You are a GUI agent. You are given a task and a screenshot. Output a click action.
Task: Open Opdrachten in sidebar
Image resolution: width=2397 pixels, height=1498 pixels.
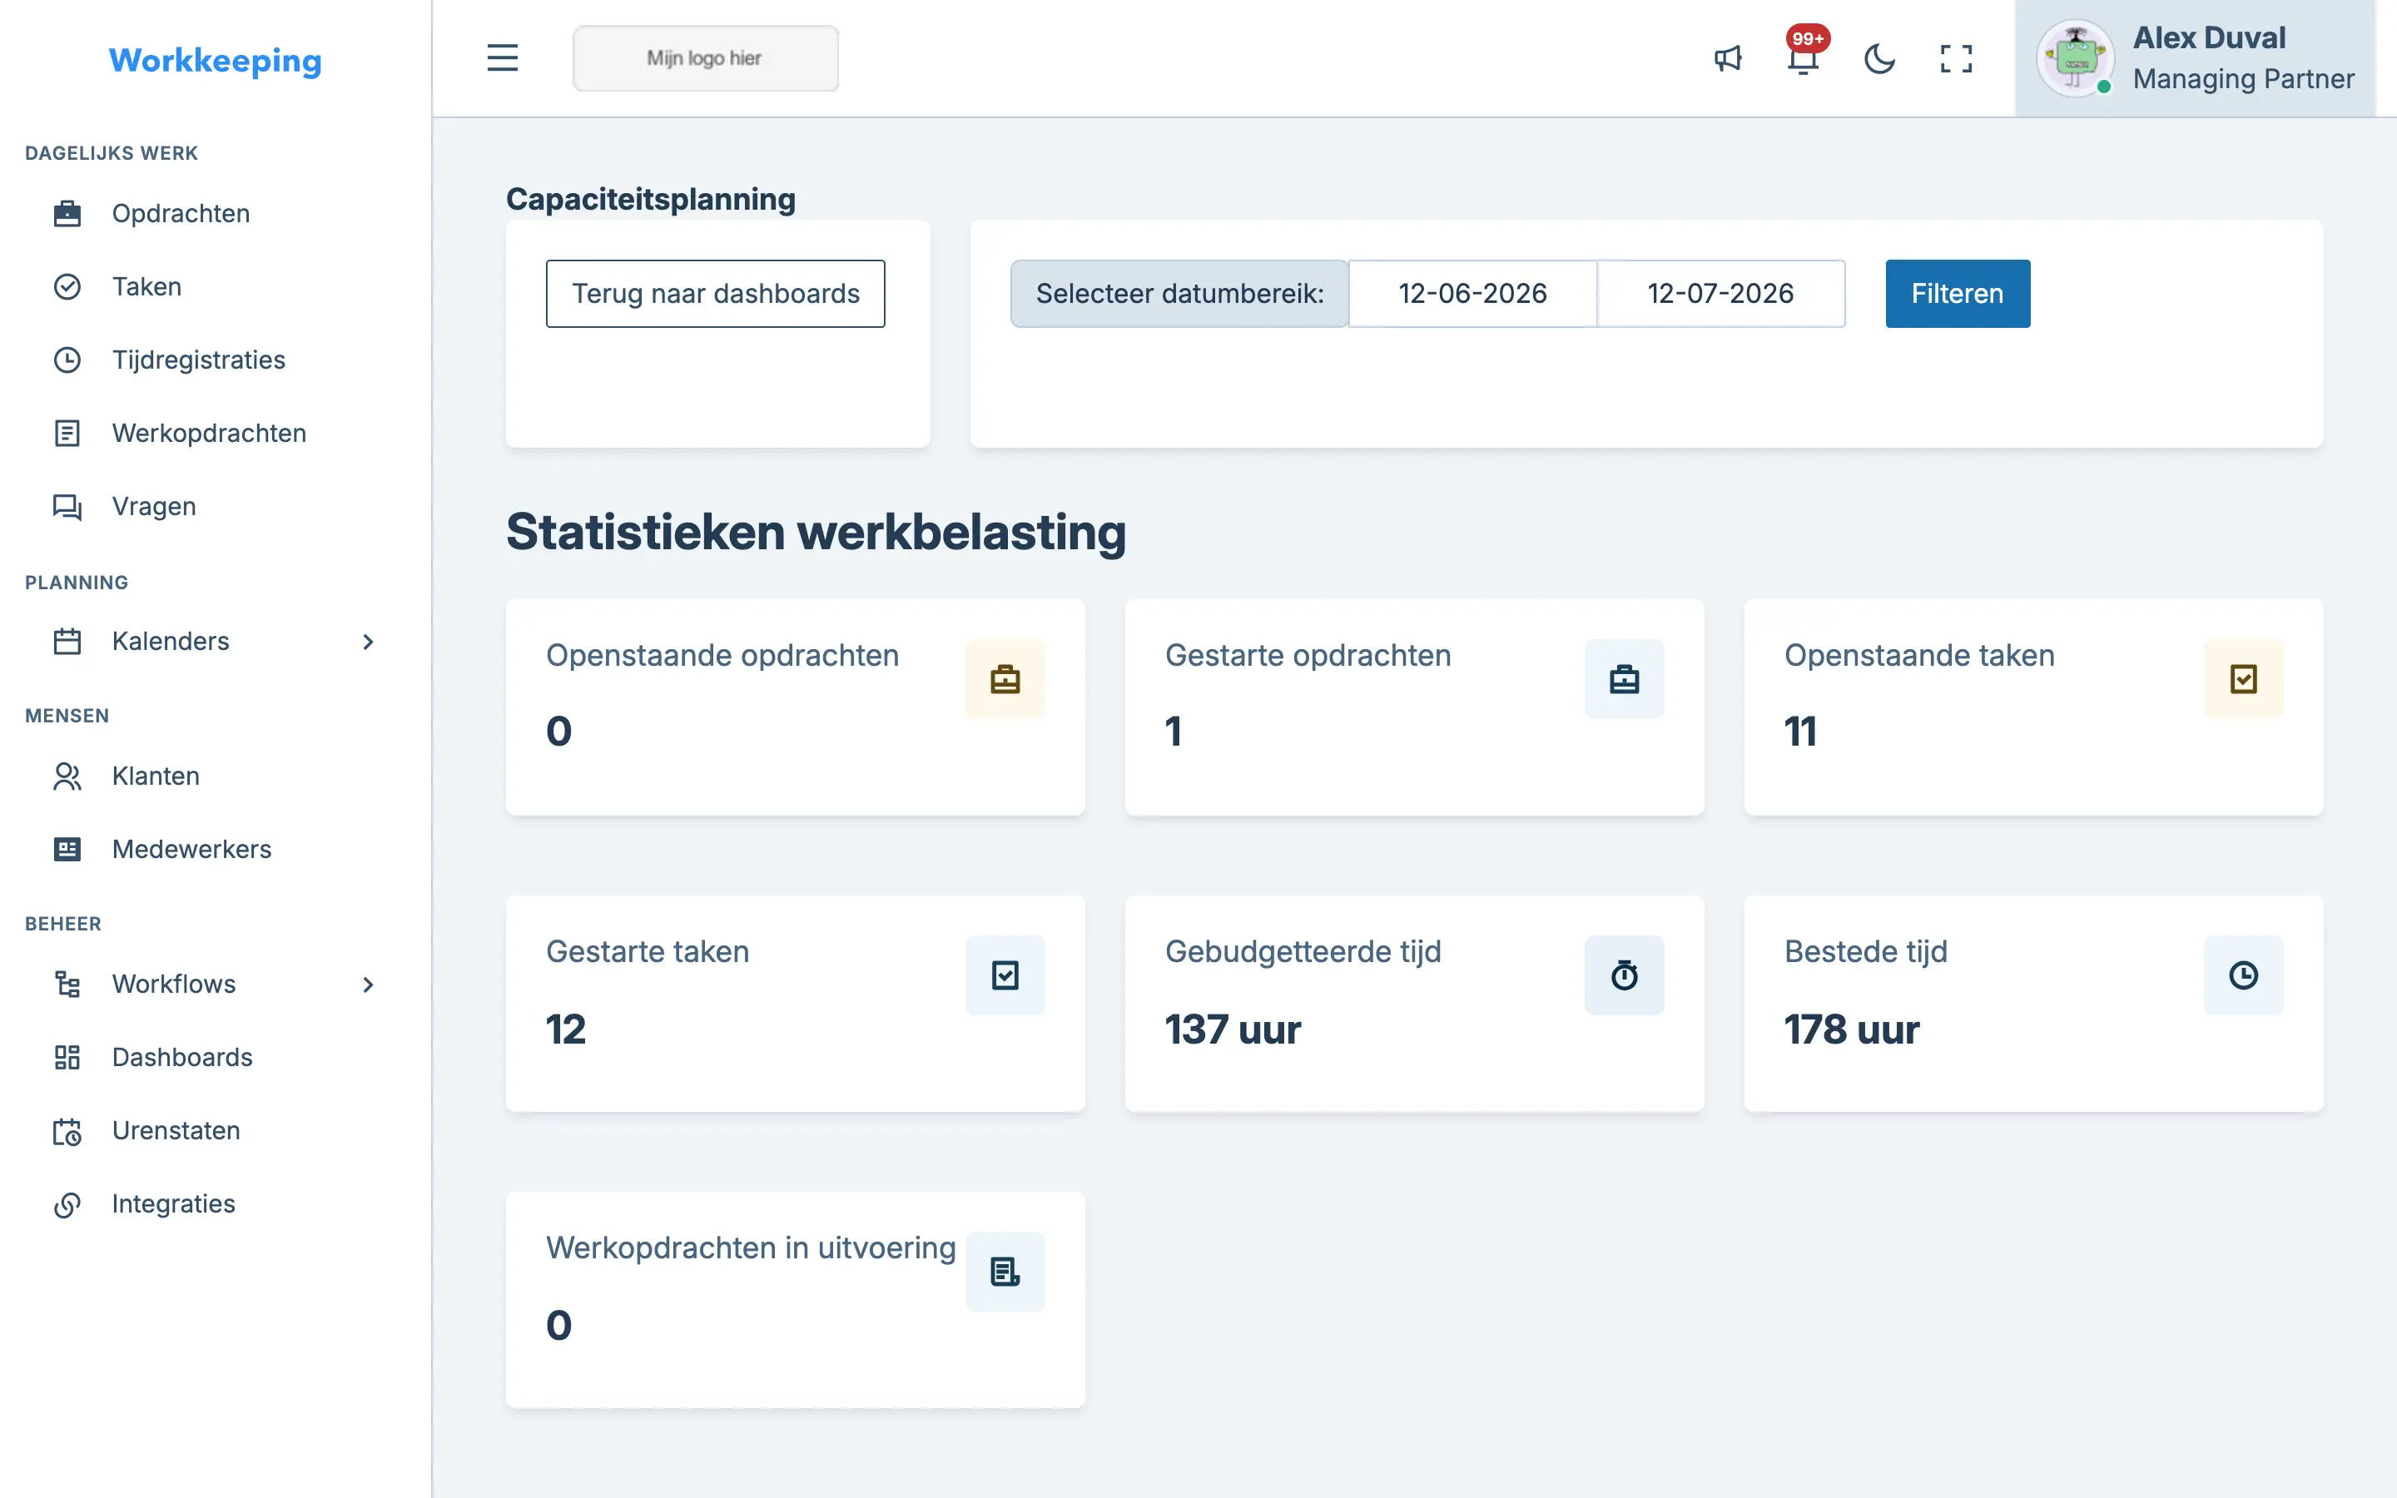click(181, 213)
